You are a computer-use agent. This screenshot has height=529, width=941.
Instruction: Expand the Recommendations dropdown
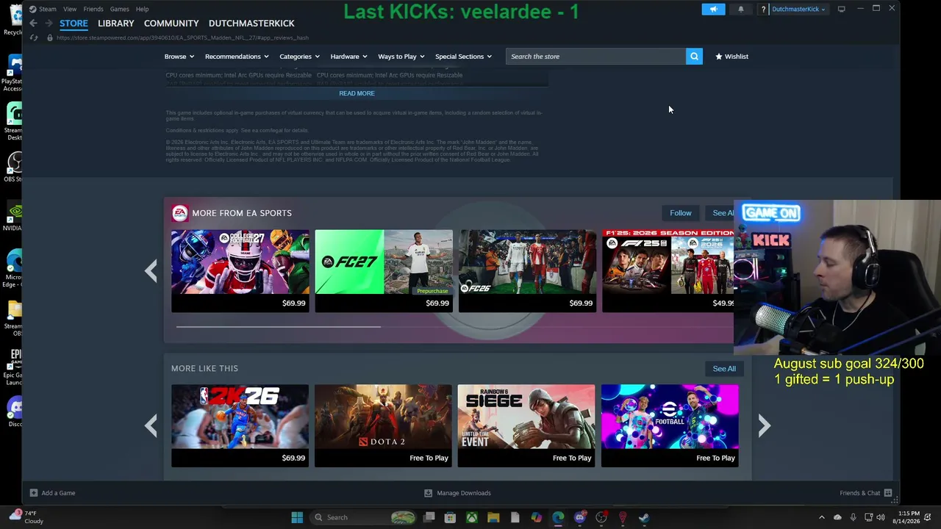click(x=237, y=57)
